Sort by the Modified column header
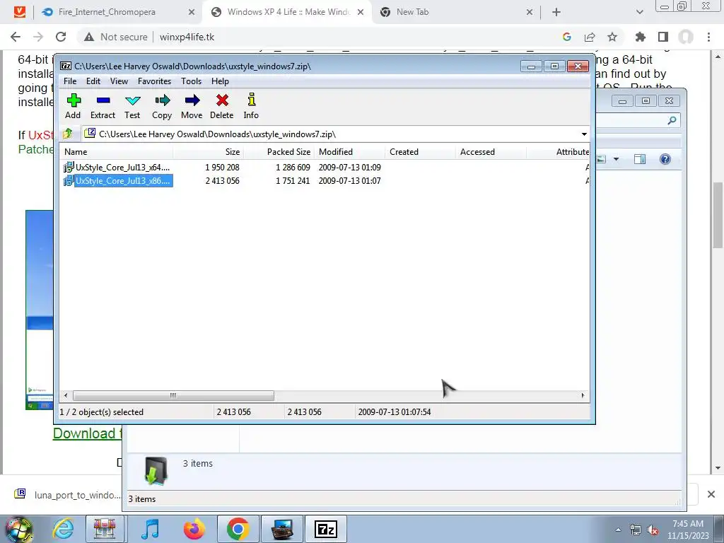This screenshot has height=543, width=724. tap(350, 152)
